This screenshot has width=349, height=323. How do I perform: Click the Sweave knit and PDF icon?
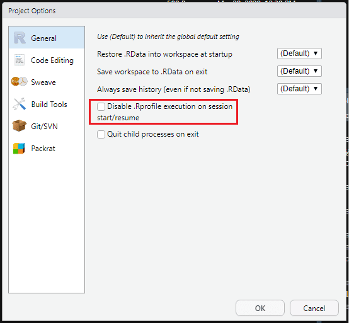click(x=20, y=82)
